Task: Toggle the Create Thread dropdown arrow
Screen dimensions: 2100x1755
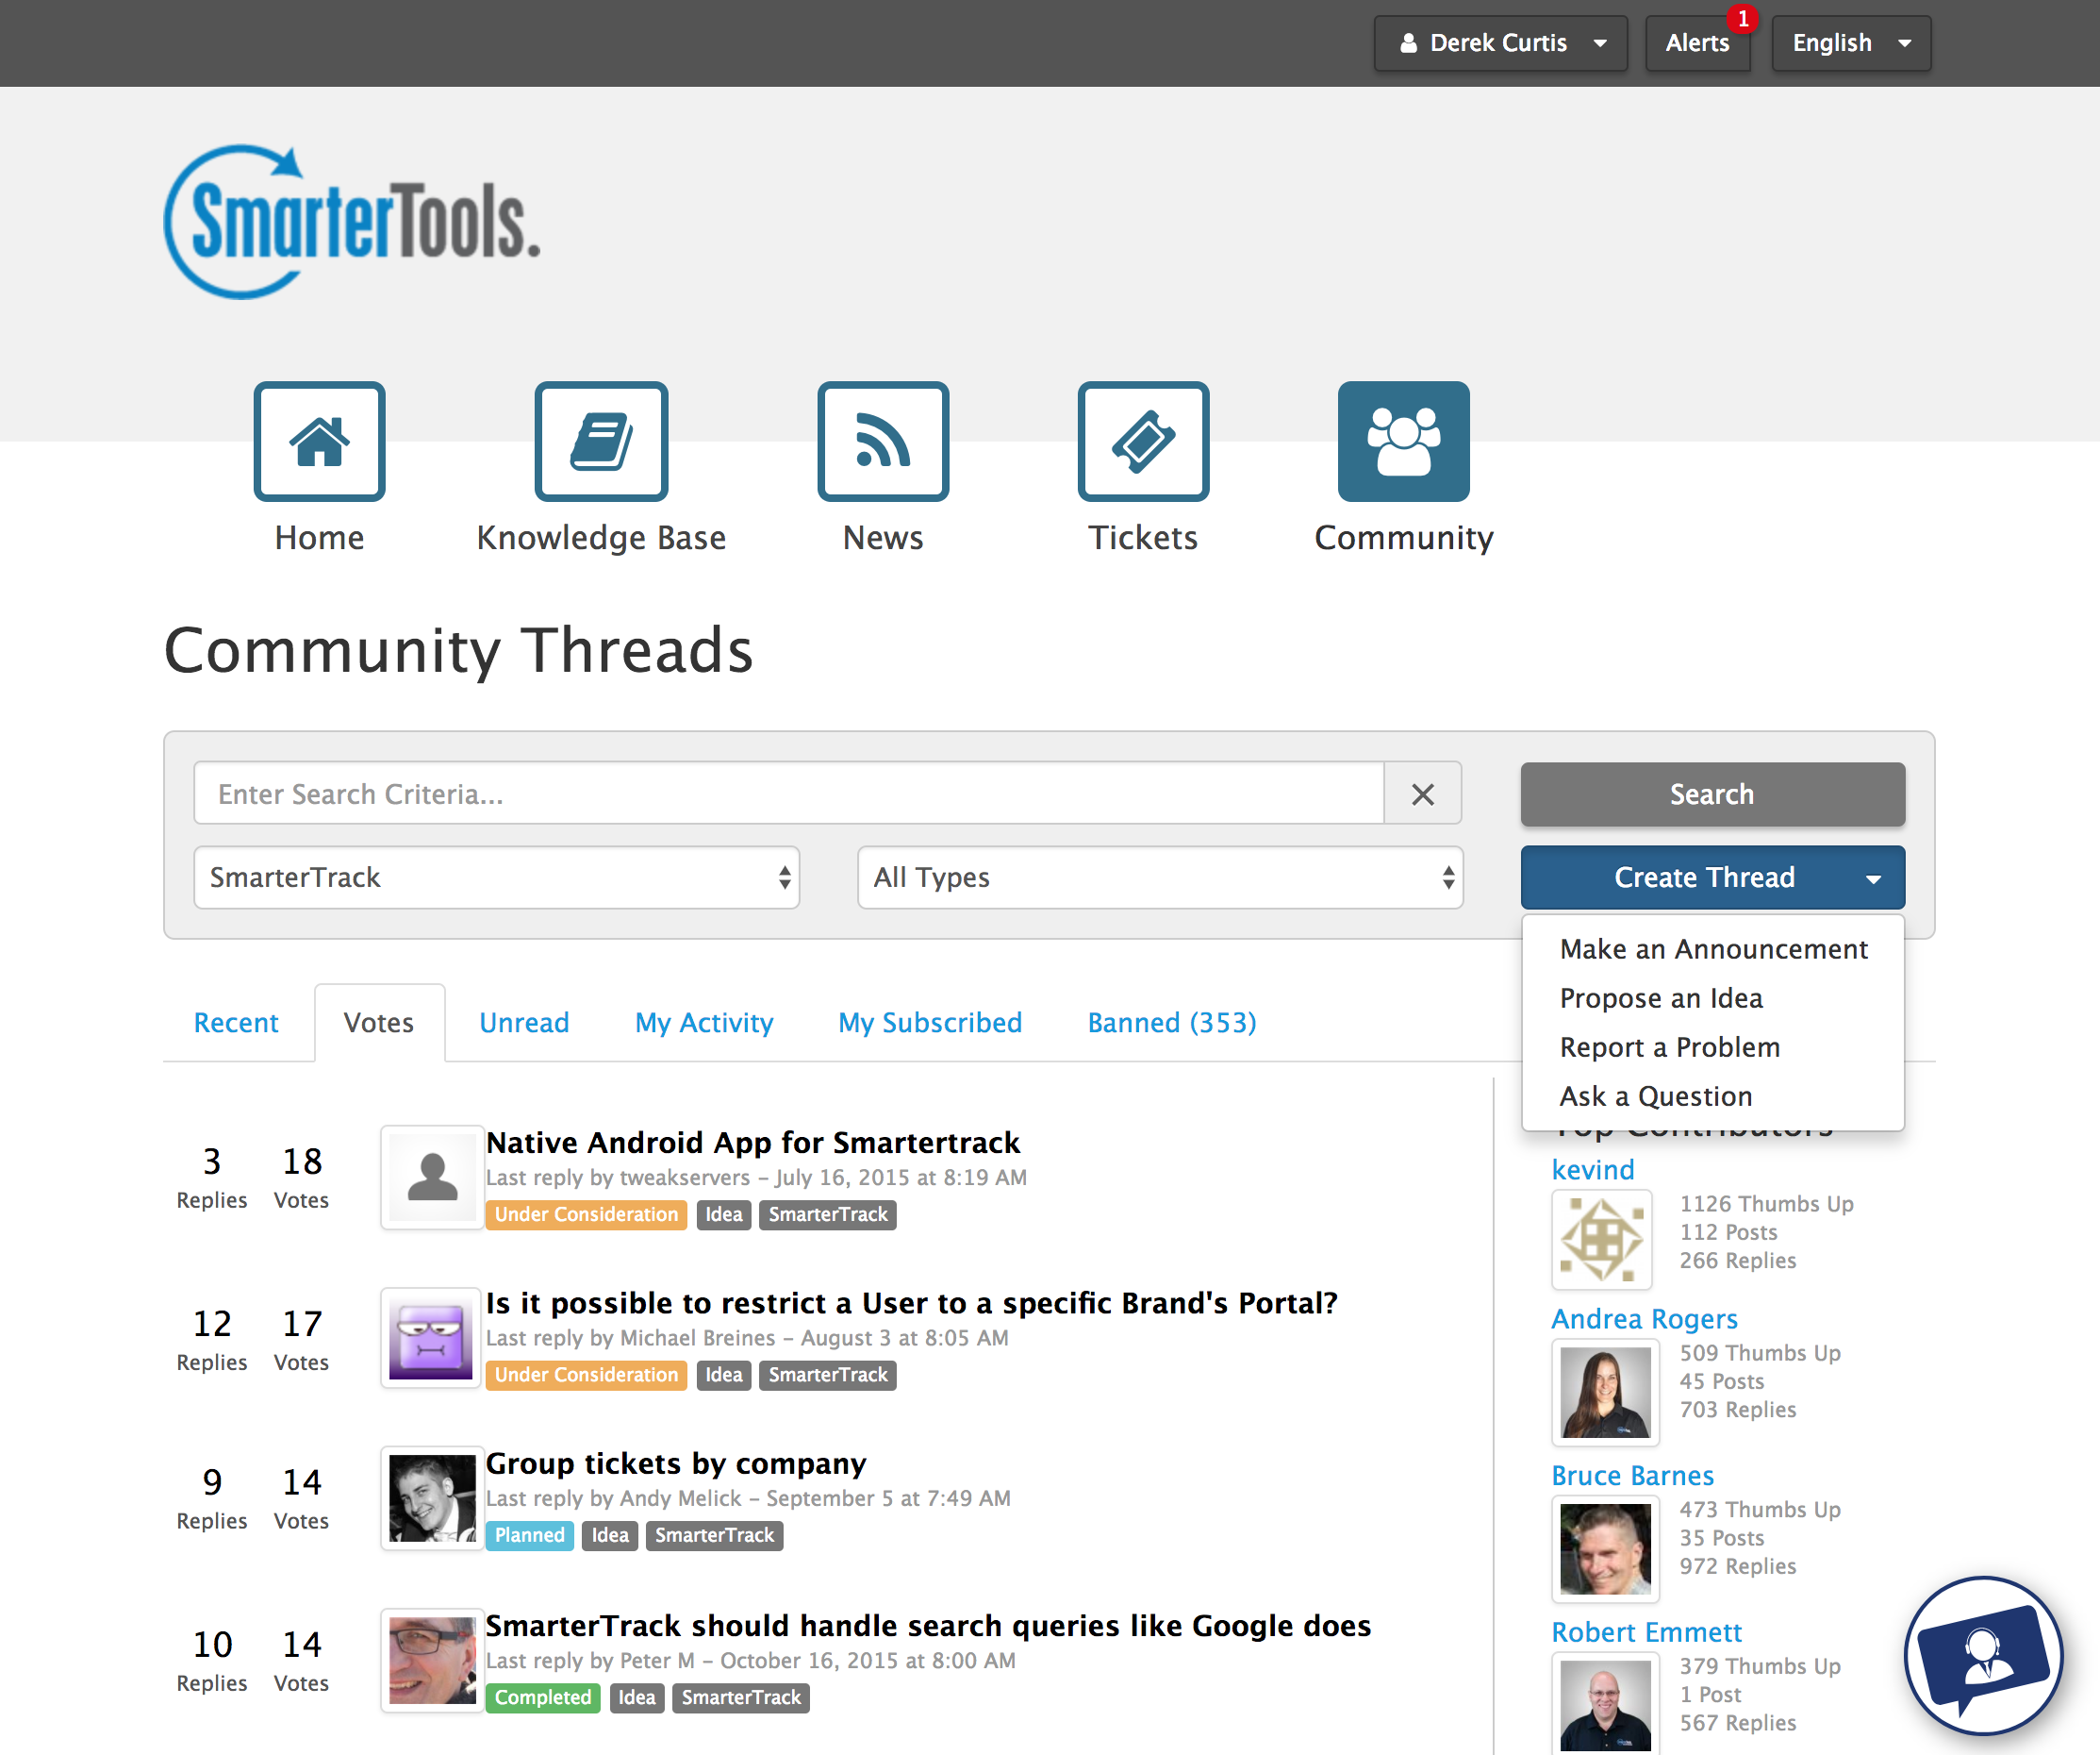Action: tap(1873, 878)
